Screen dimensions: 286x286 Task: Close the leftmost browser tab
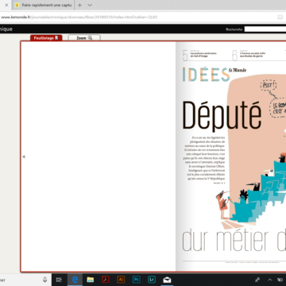pos(6,5)
